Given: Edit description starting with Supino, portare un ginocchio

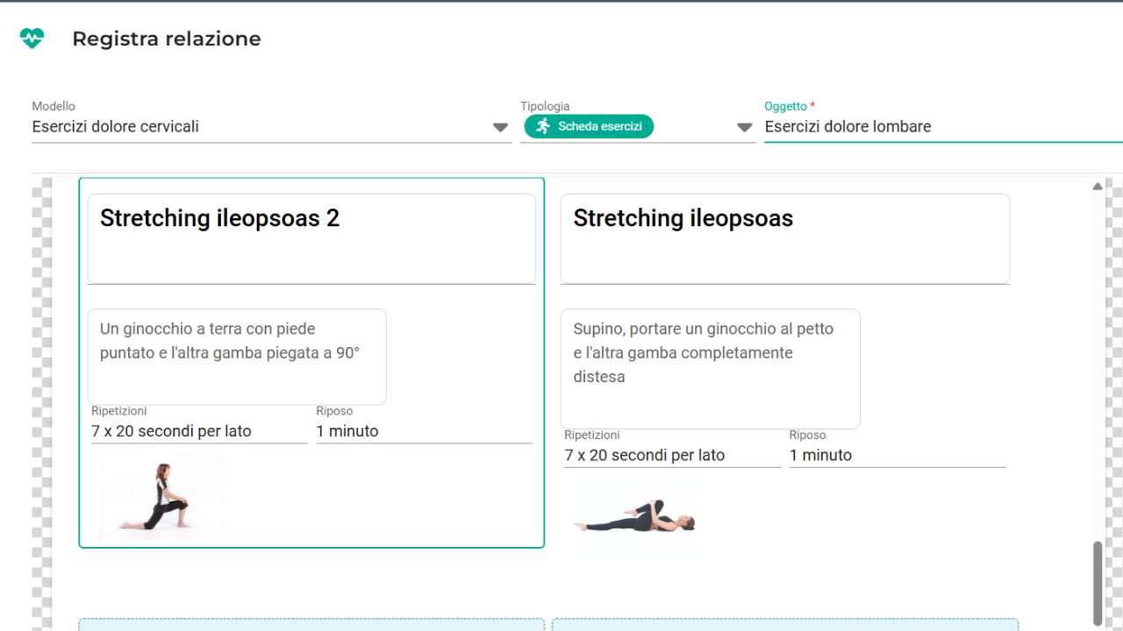Looking at the screenshot, I should click(711, 368).
